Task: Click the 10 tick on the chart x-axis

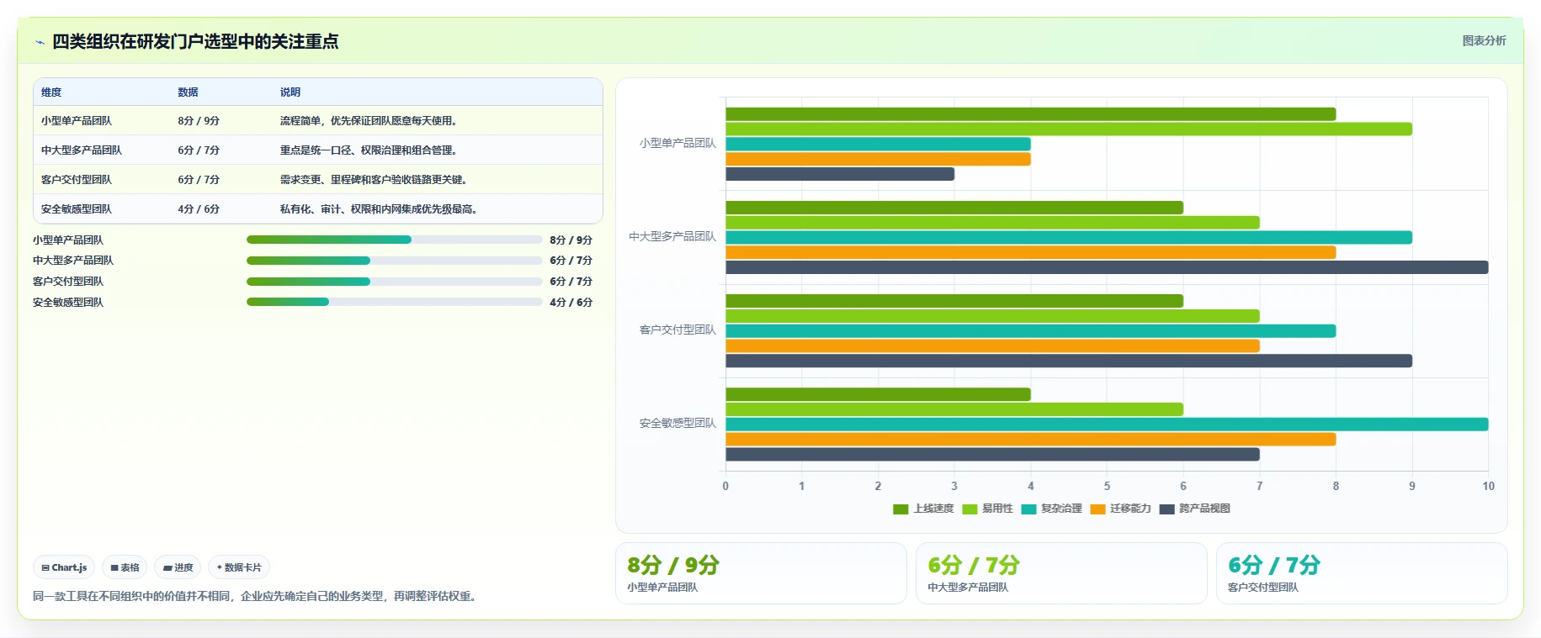Action: tap(1488, 486)
